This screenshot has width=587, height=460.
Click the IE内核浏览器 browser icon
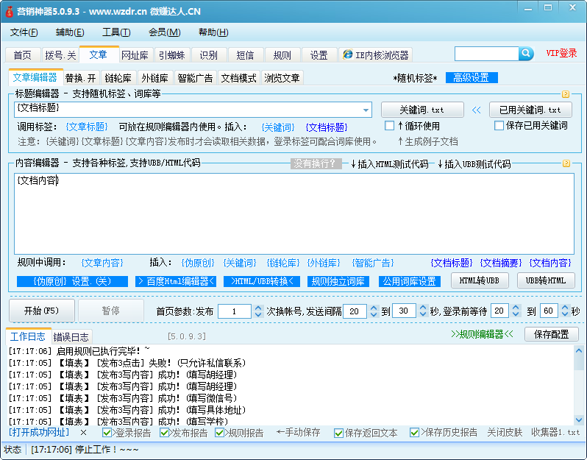(348, 55)
